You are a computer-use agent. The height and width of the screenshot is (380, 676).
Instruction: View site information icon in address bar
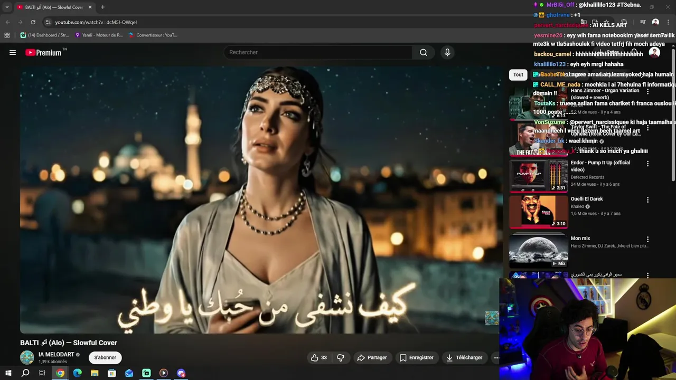coord(48,22)
